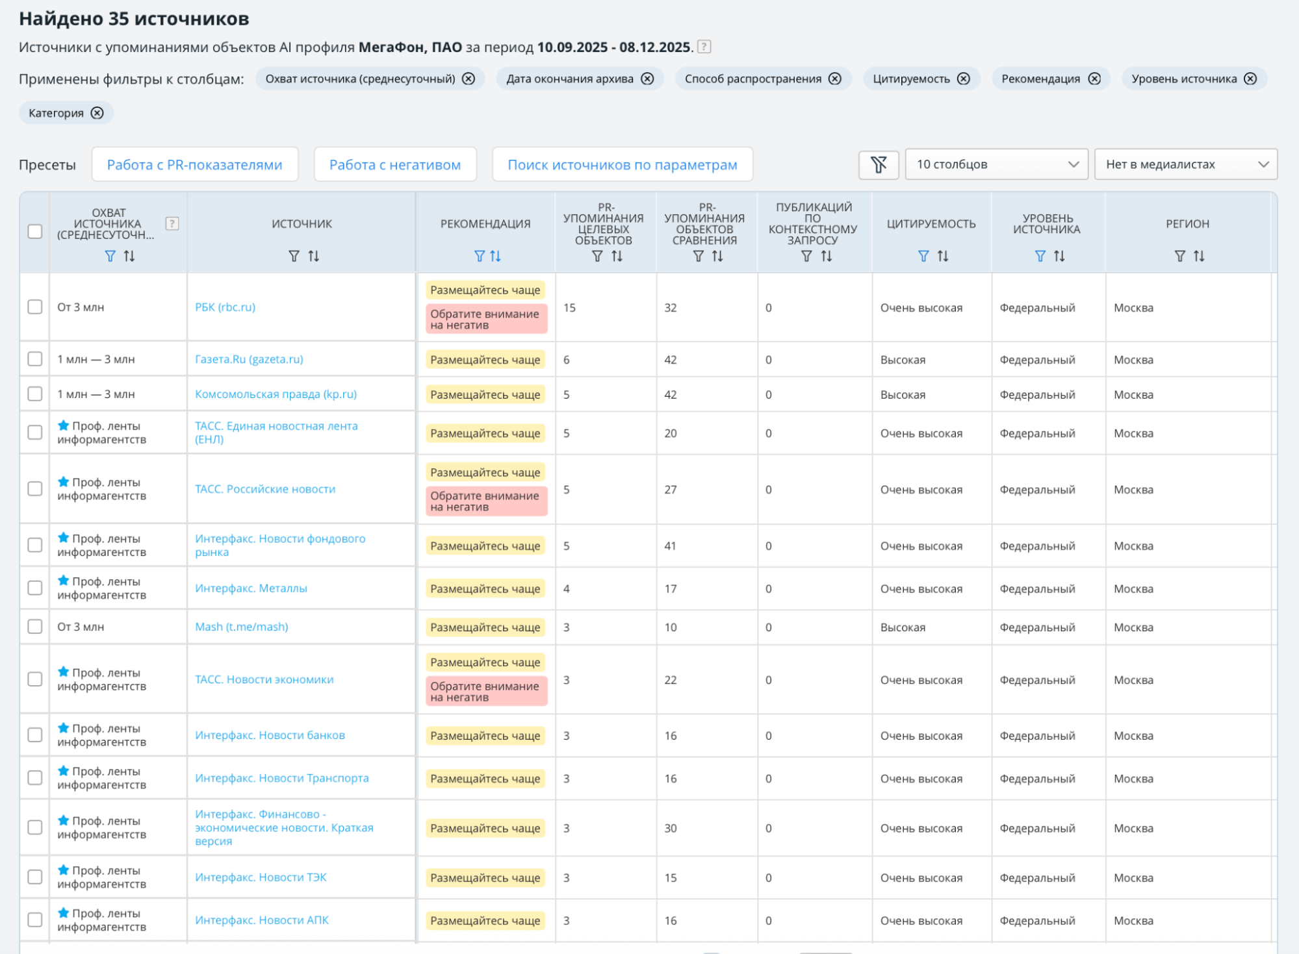Choose Поиск источников по параметрам preset
Screen dimensions: 1299x954
(x=622, y=164)
